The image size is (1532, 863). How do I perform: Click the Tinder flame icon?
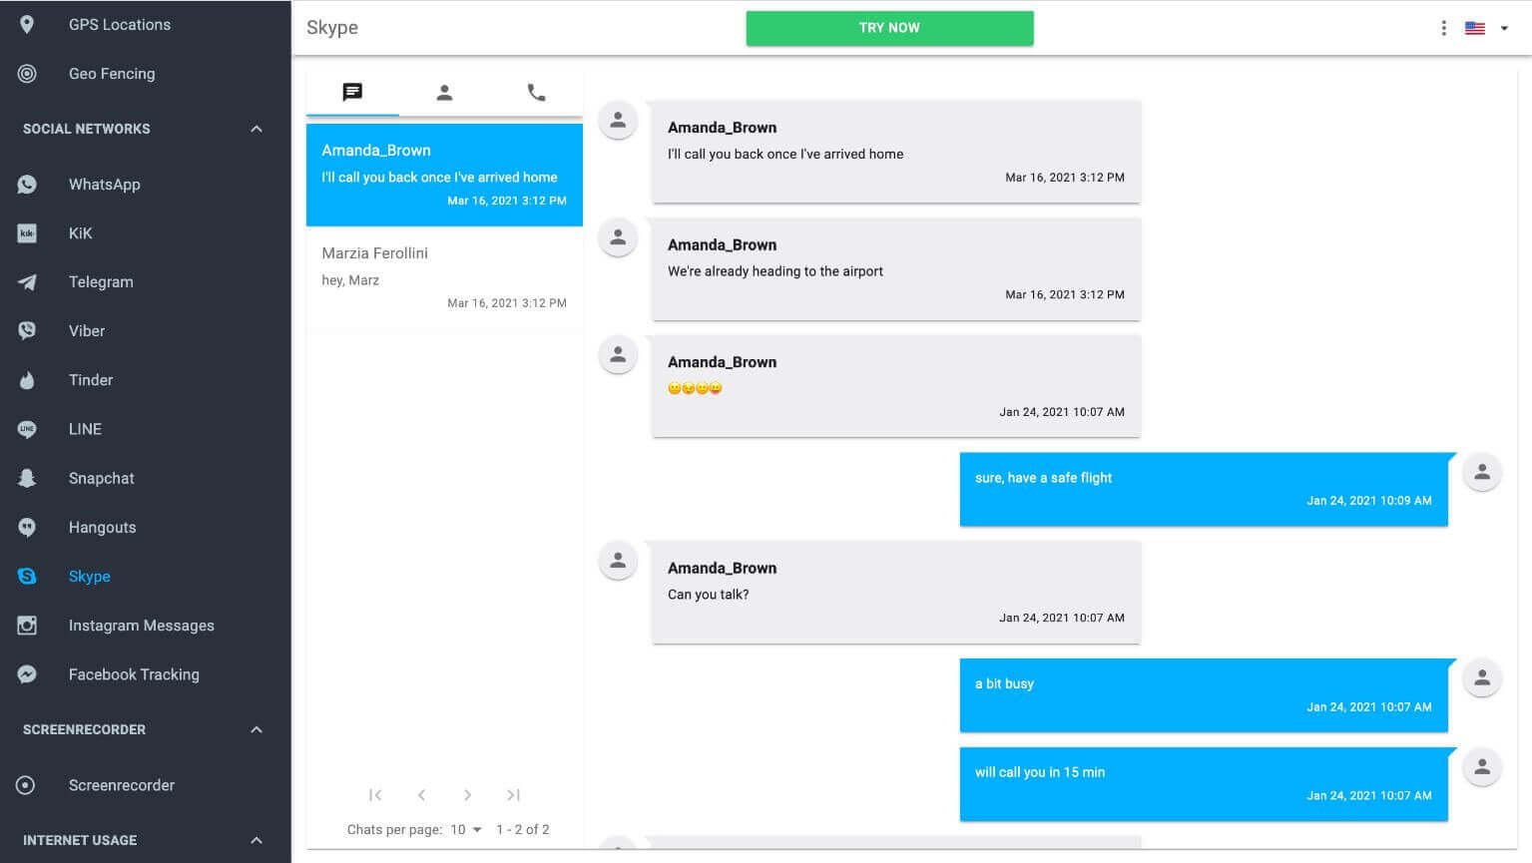[x=27, y=380]
